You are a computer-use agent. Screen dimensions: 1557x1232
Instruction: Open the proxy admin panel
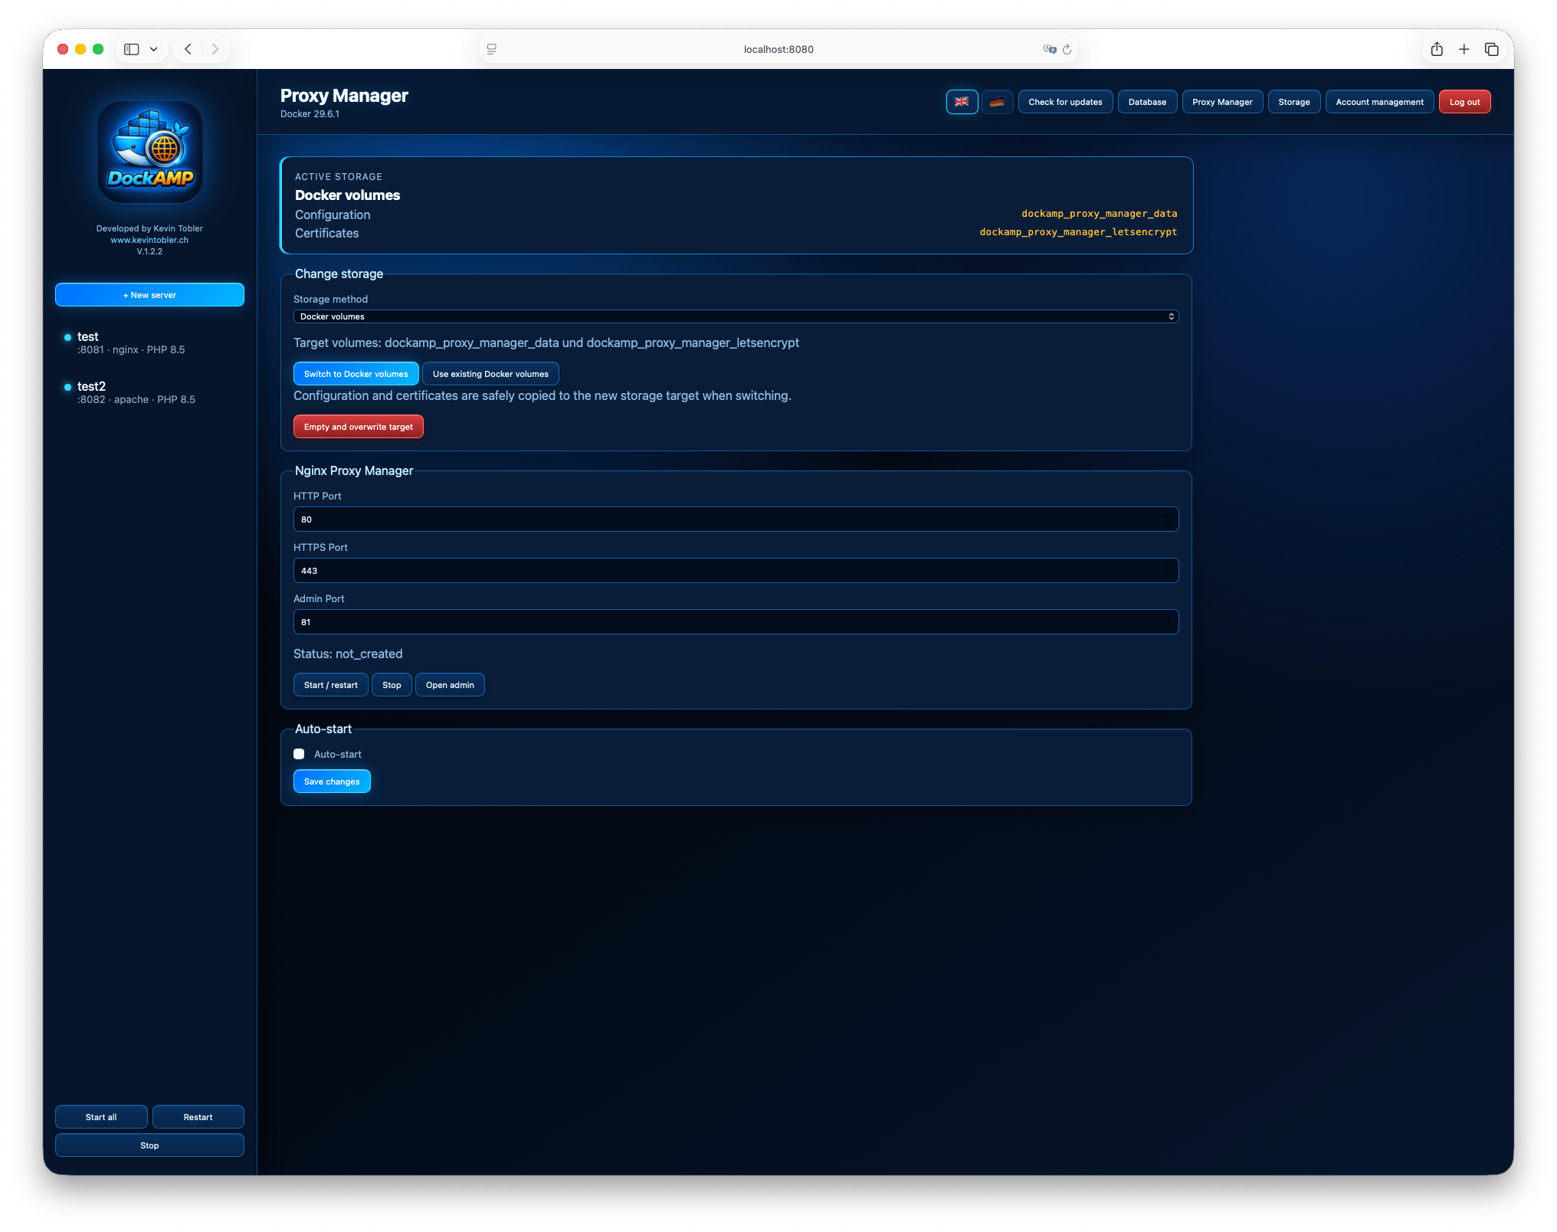[x=450, y=685]
